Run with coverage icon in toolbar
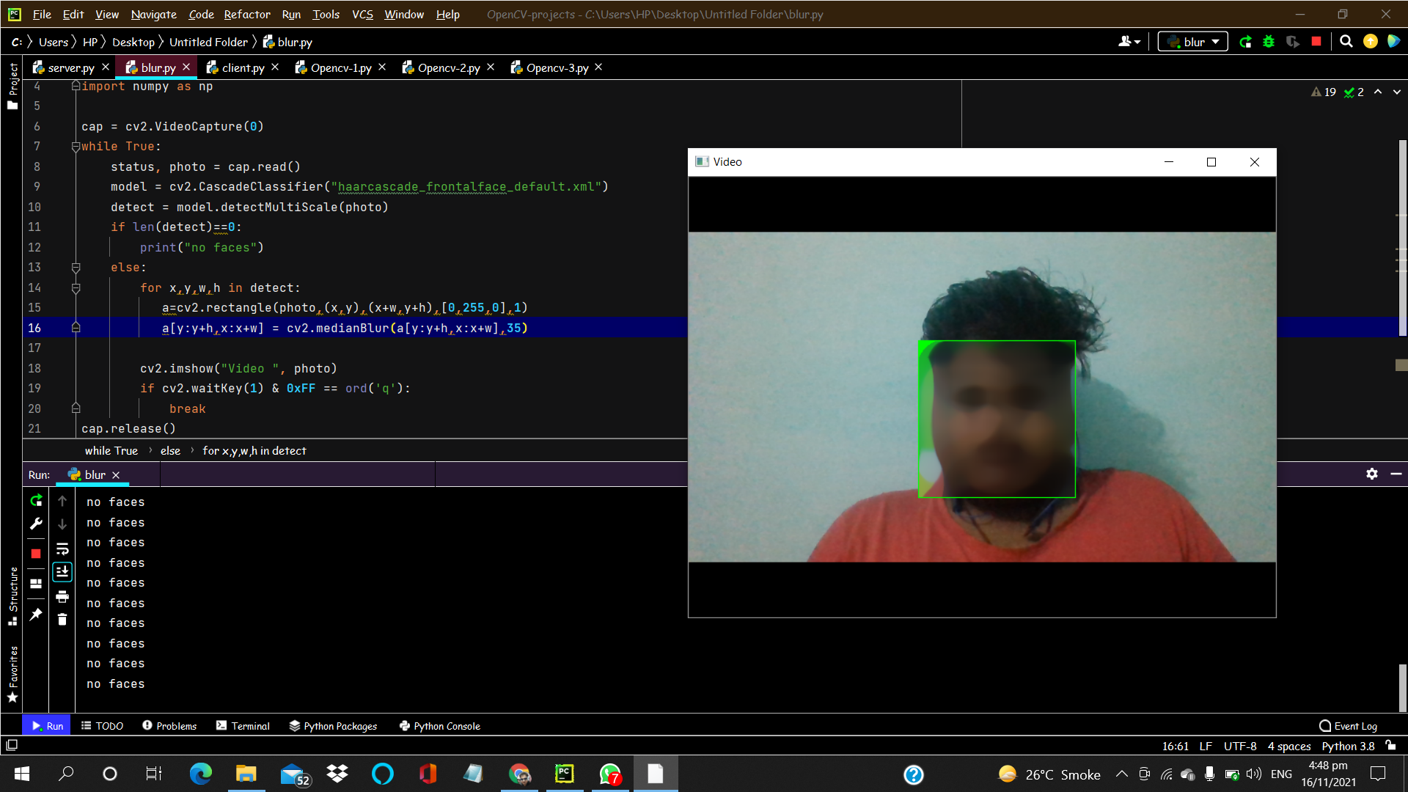Image resolution: width=1408 pixels, height=792 pixels. (1293, 42)
